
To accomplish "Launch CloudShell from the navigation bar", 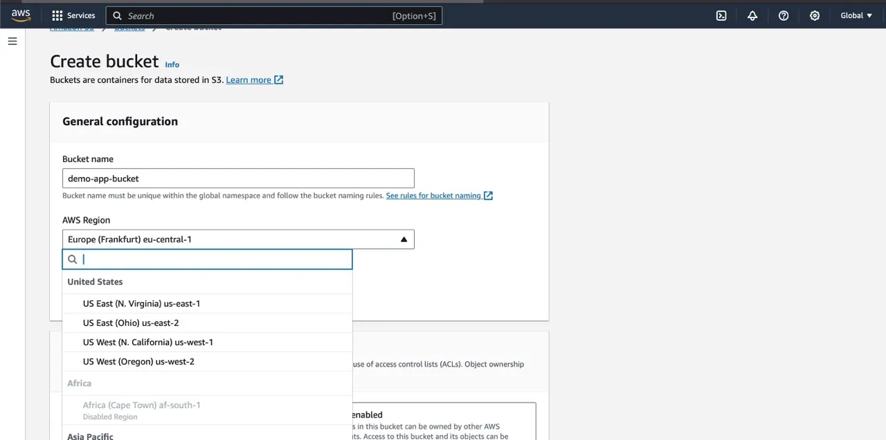I will point(721,15).
